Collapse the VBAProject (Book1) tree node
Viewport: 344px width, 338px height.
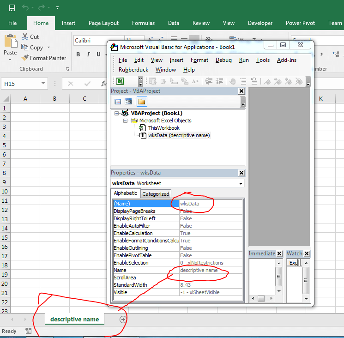(116, 113)
